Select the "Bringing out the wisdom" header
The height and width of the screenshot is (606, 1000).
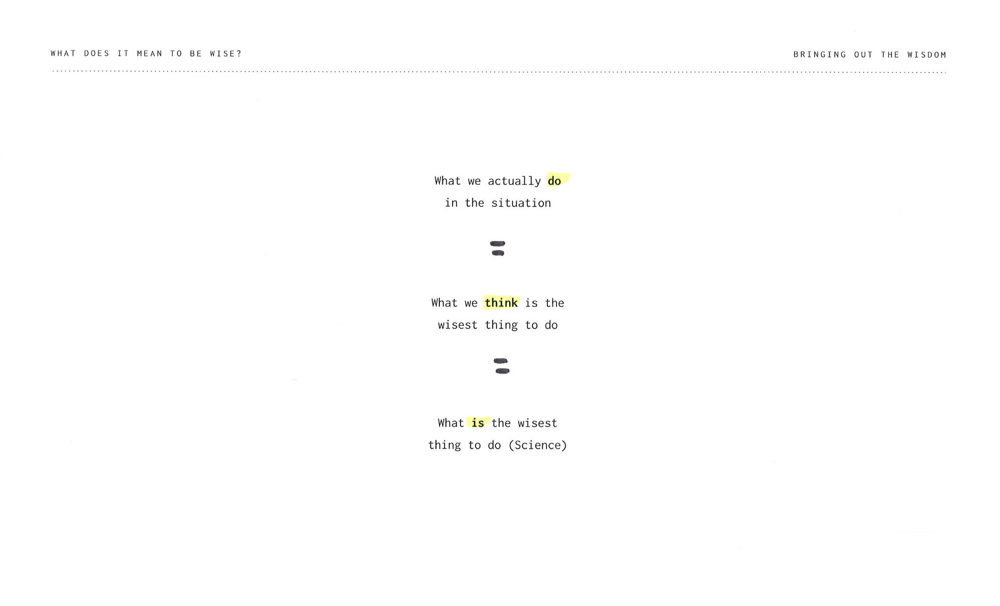(869, 55)
